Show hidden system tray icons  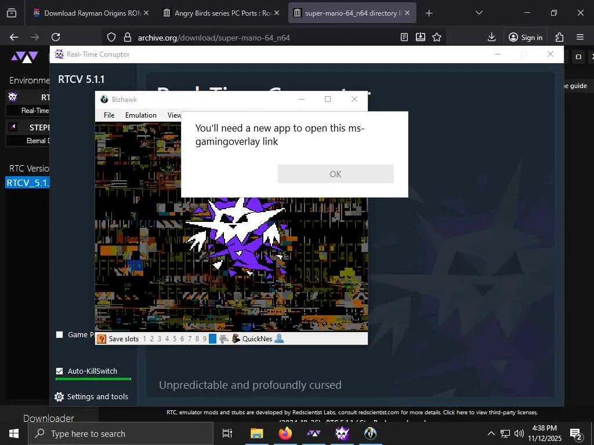tap(491, 433)
